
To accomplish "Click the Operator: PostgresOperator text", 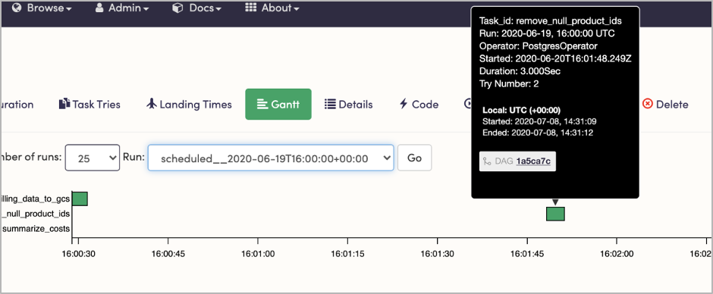I will (539, 46).
